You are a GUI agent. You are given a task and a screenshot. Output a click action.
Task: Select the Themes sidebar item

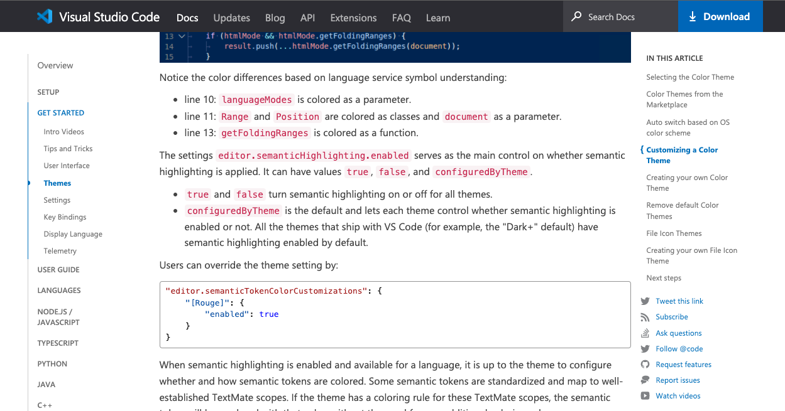pos(57,183)
